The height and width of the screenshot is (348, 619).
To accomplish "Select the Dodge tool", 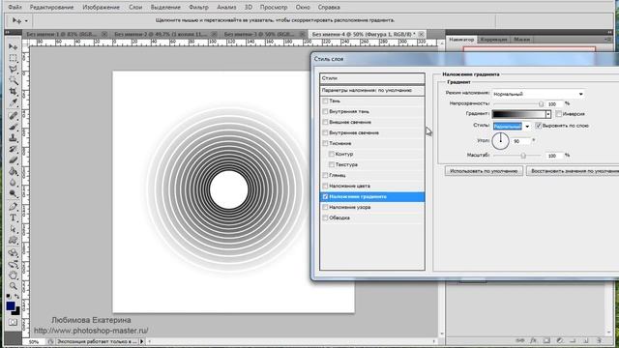I will [13, 193].
